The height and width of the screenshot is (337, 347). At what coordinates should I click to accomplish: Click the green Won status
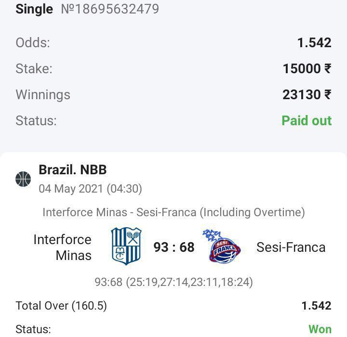320,329
